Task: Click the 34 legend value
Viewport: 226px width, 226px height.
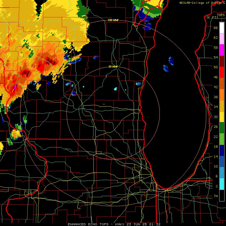Action: coord(216,107)
